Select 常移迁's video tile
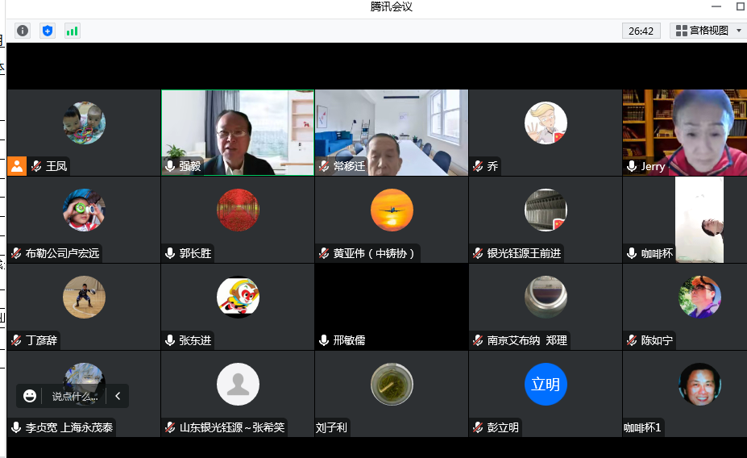Image resolution: width=747 pixels, height=458 pixels. [x=392, y=132]
